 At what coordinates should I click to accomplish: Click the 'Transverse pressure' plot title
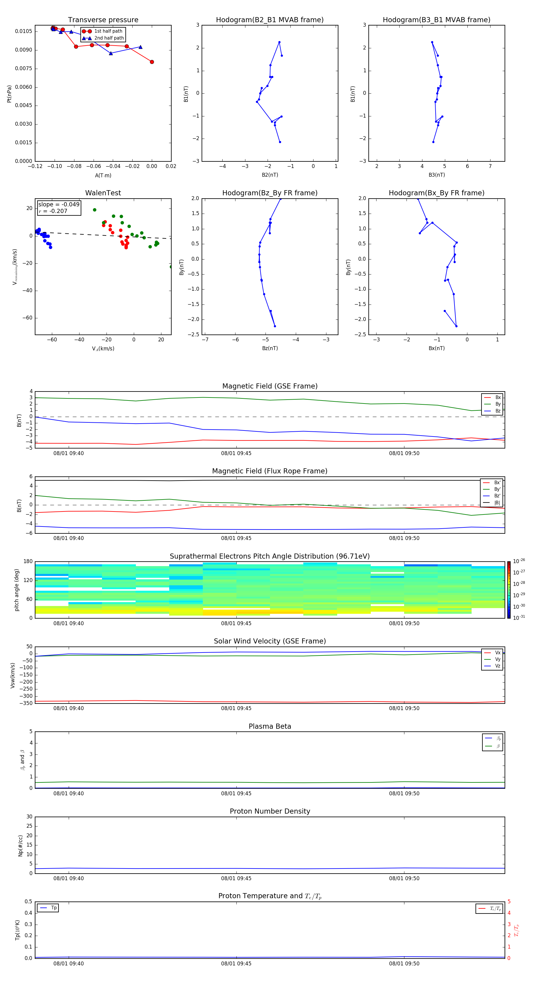tap(103, 20)
